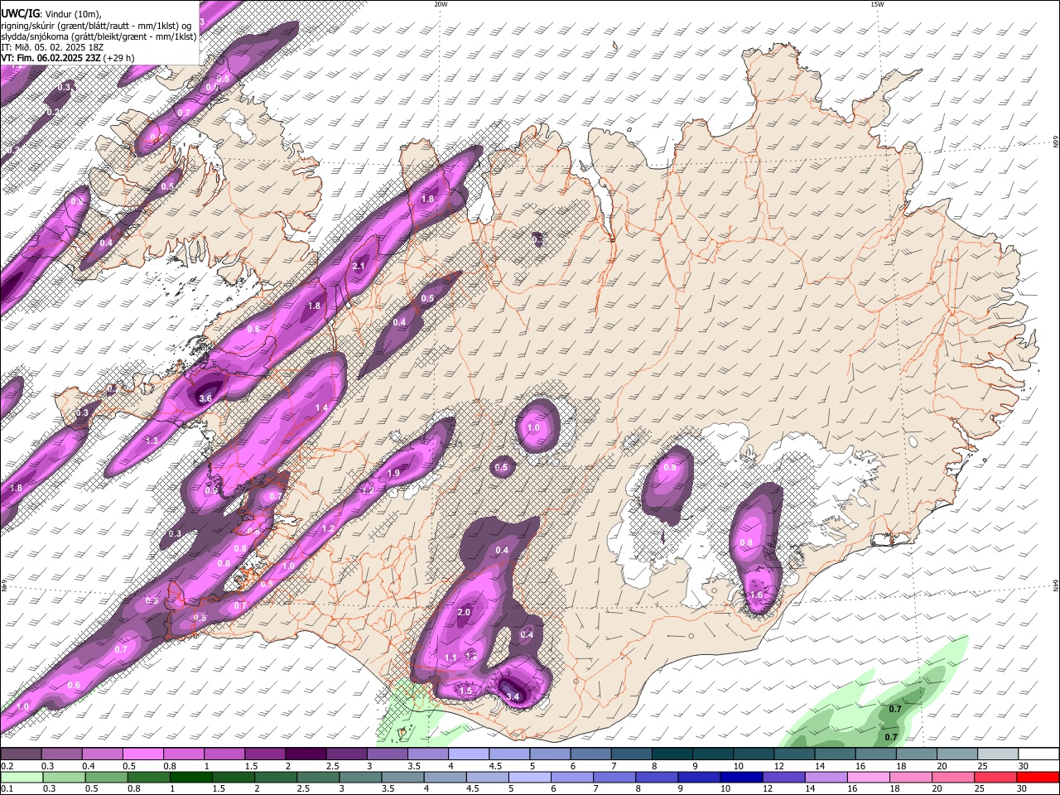Click the UWC/IG Vindur (10m) title text

pos(51,13)
